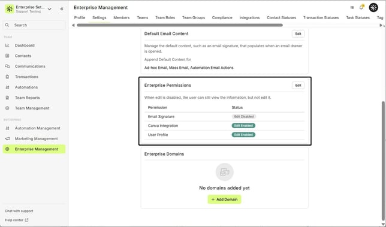Click the Enterprise Domains heading
Screen dimensions: 386x227
pyautogui.click(x=164, y=154)
